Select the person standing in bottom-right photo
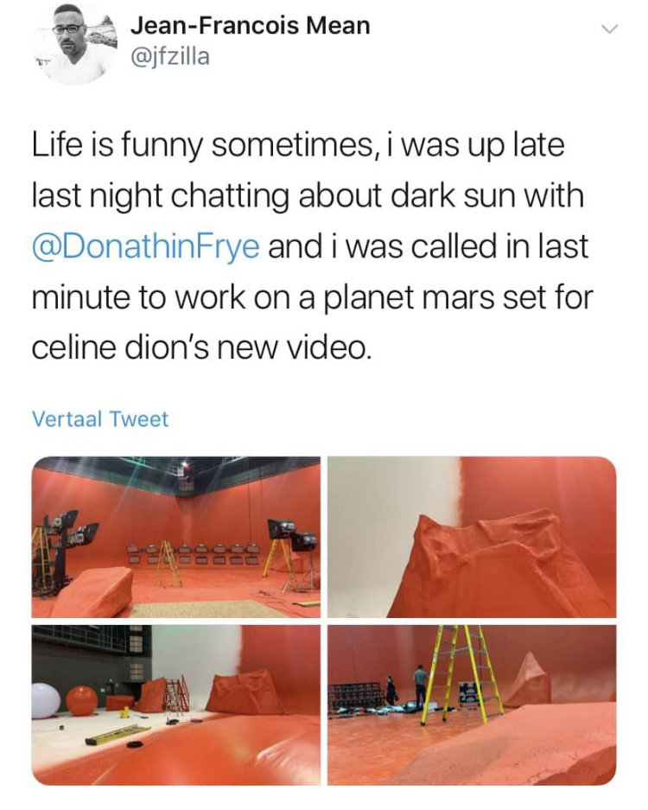The image size is (648, 810). tap(421, 686)
